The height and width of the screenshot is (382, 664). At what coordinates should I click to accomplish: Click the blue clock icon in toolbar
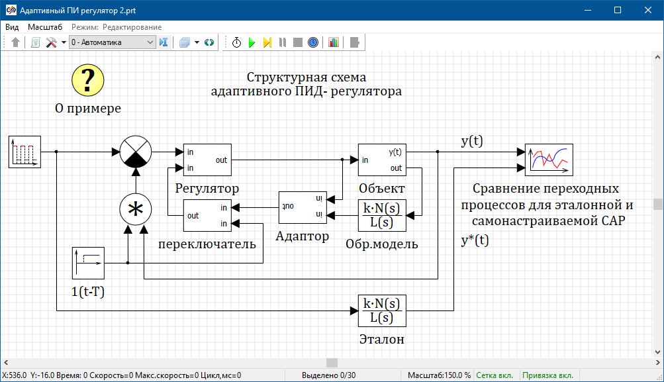coord(313,42)
